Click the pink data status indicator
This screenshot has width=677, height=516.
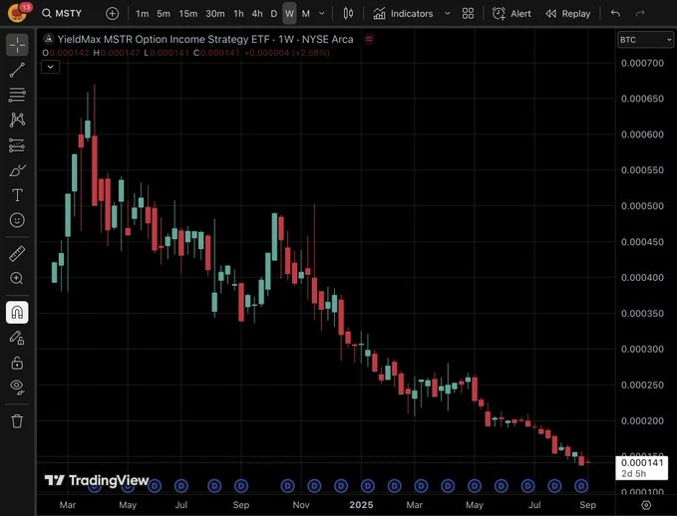pos(369,39)
